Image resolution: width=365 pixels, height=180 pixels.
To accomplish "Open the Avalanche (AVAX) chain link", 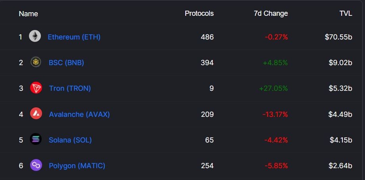I will pyautogui.click(x=79, y=114).
